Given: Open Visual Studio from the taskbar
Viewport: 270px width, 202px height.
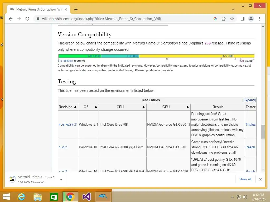Looking at the screenshot, I should (86, 197).
